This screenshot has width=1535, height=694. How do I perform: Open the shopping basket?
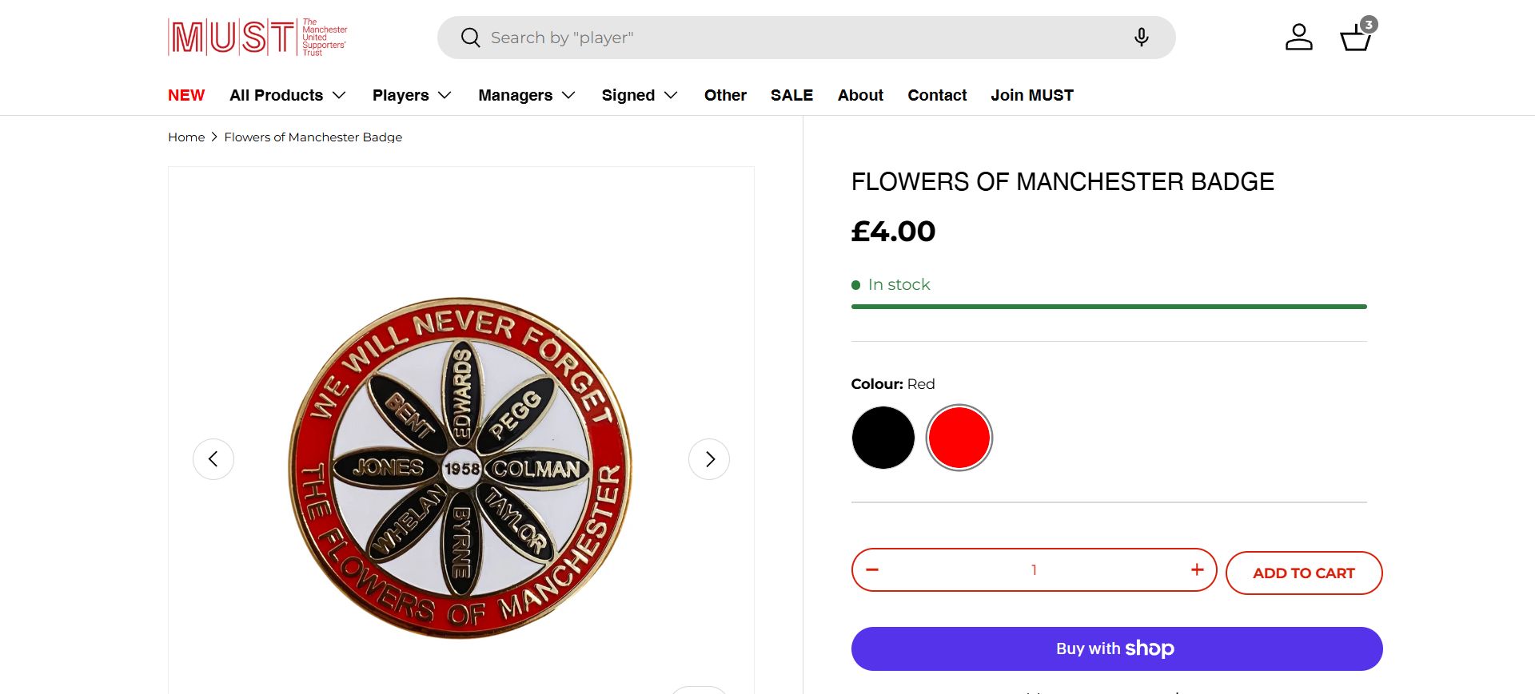pyautogui.click(x=1356, y=38)
